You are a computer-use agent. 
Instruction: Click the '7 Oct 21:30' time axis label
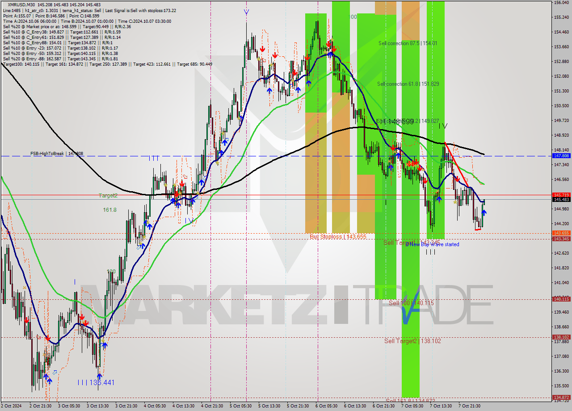(x=470, y=406)
